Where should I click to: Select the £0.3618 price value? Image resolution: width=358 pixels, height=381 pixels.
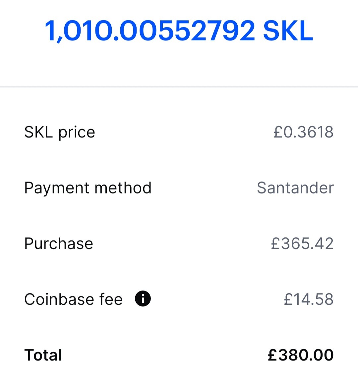303,132
